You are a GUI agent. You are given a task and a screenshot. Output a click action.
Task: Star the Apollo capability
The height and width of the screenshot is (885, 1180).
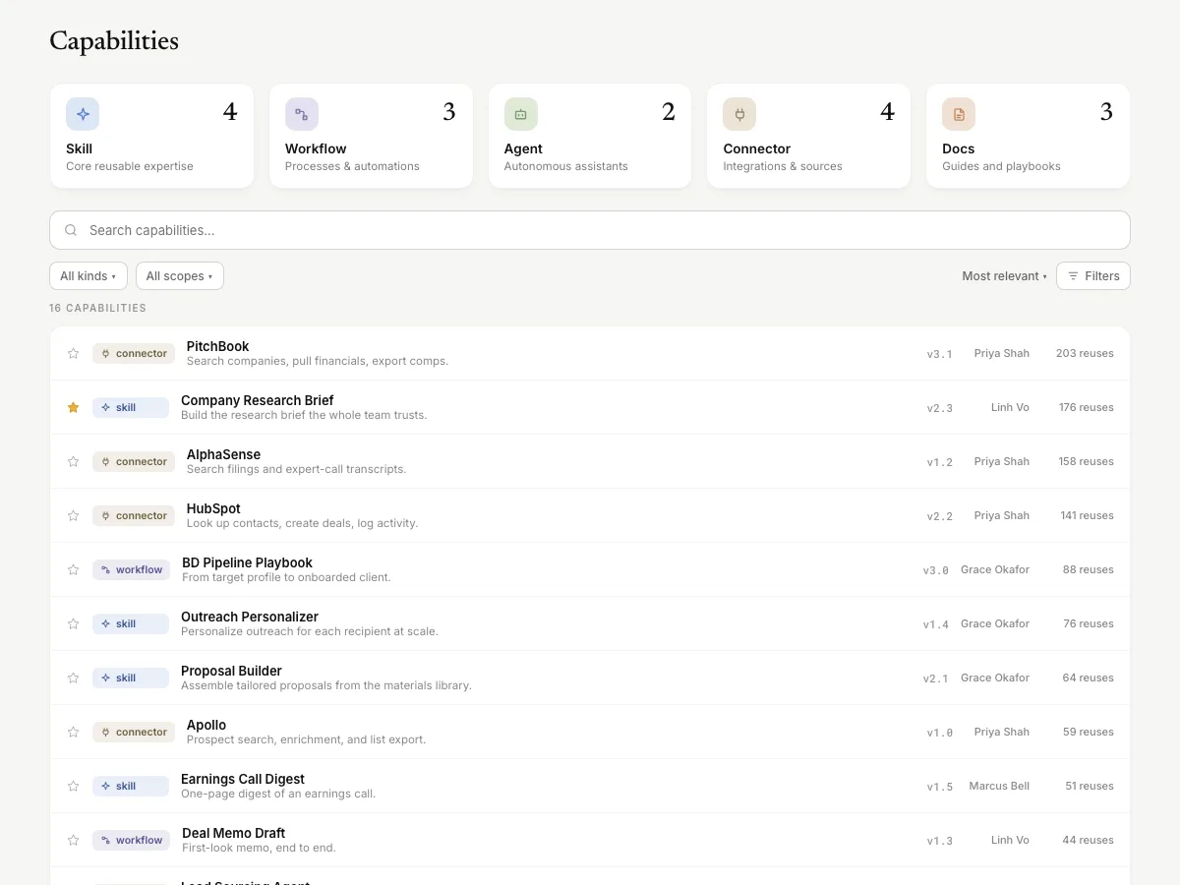73,732
